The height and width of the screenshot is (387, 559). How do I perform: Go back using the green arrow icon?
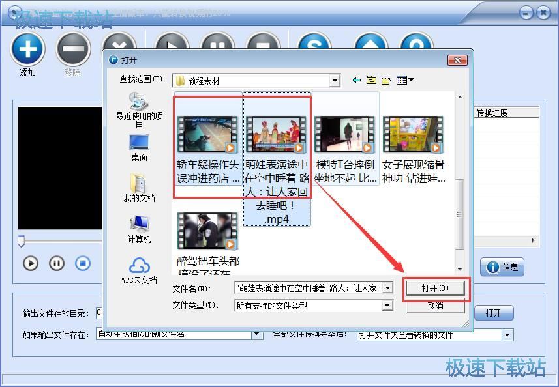[357, 80]
